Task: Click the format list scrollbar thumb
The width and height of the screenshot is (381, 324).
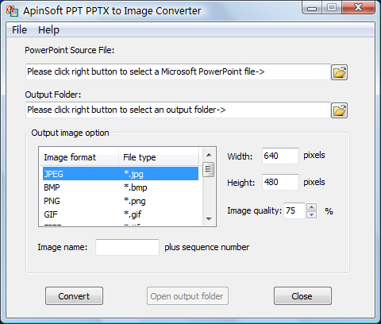Action: [209, 169]
